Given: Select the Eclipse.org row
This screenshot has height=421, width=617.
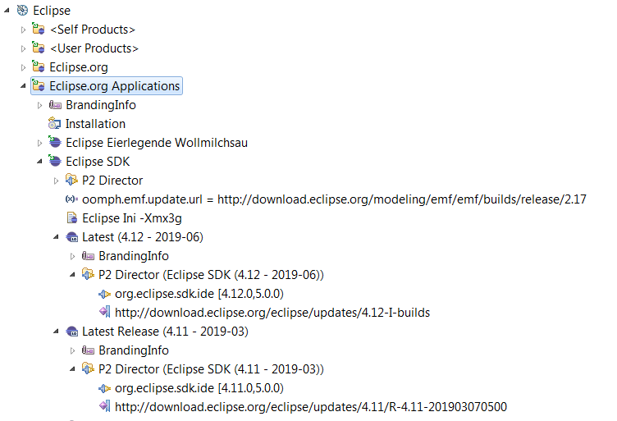Looking at the screenshot, I should click(x=79, y=67).
